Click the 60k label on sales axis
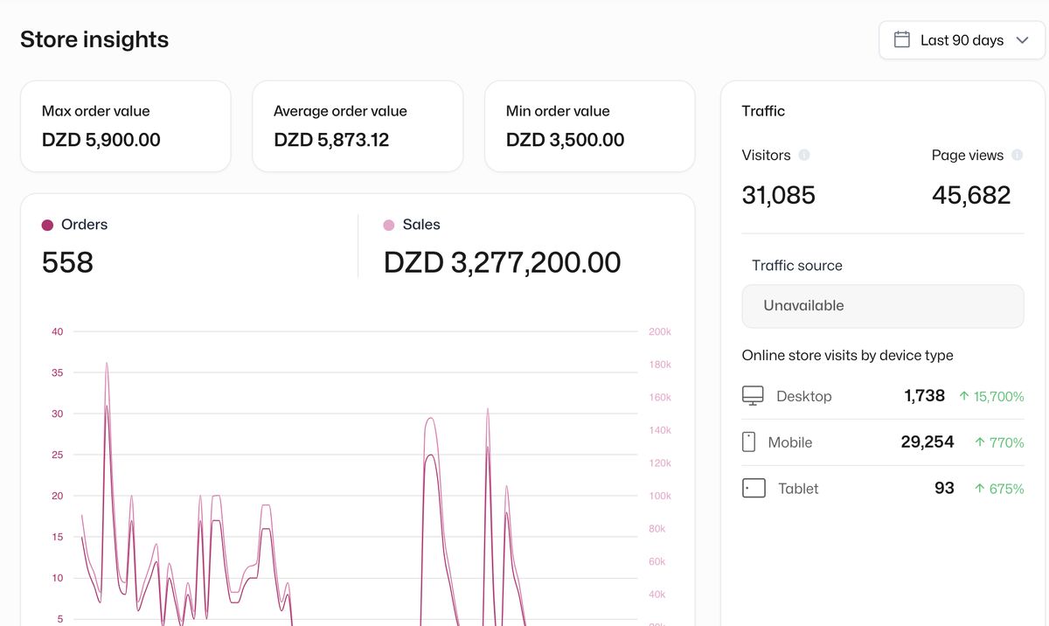Image resolution: width=1049 pixels, height=626 pixels. (x=657, y=562)
